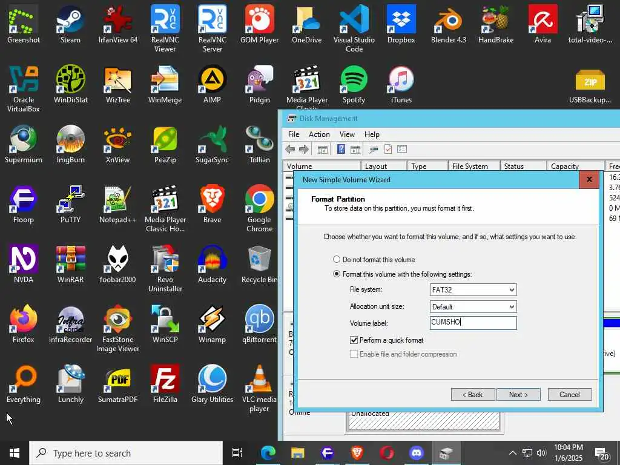Viewport: 620px width, 465px height.
Task: Select the HandBrake desktop icon
Action: [x=496, y=24]
